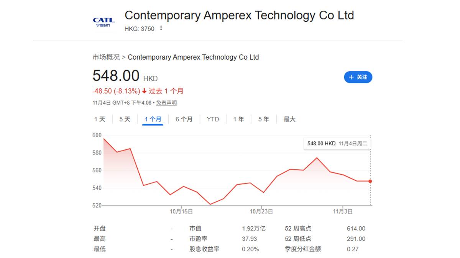
Task: Select the 1 个月 time range tab
Action: click(x=153, y=119)
